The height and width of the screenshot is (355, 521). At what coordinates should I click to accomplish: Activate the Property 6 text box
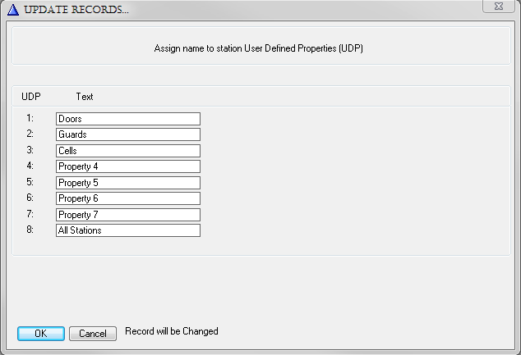point(127,198)
